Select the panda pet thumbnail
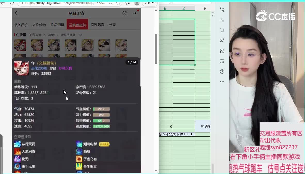Screen dimensions: 305x174 coord(104,45)
